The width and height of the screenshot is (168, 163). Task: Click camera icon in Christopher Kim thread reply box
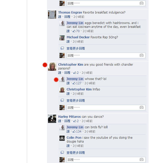pos(141,108)
